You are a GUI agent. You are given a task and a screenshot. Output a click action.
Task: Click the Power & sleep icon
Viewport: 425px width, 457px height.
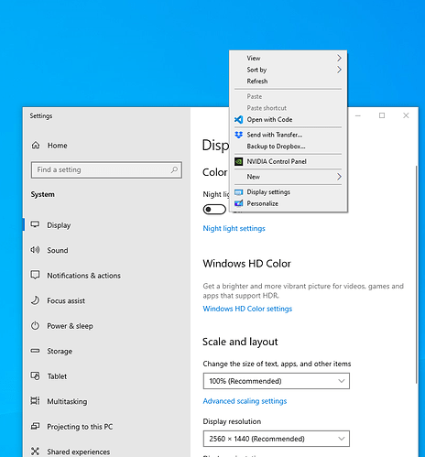35,326
